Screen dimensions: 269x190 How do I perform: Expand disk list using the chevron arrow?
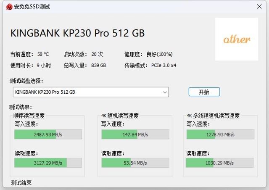(165, 92)
